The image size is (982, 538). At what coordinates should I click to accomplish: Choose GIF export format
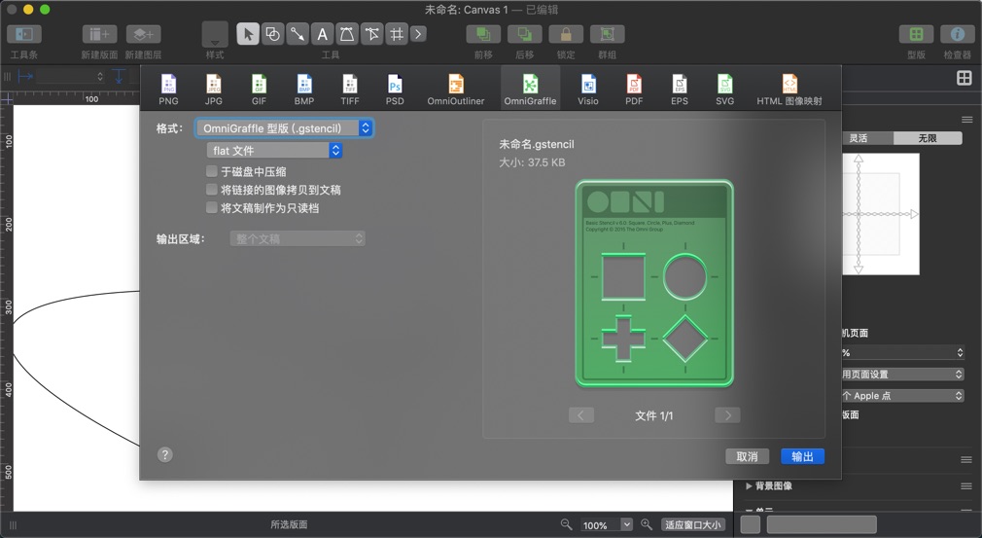[259, 90]
